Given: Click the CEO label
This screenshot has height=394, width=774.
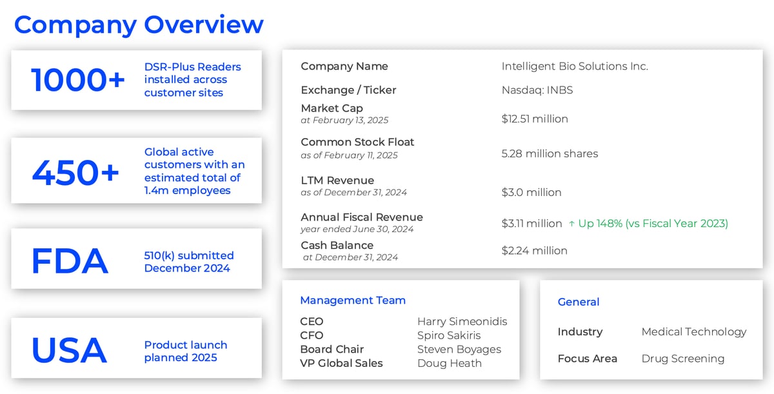Looking at the screenshot, I should tap(312, 321).
